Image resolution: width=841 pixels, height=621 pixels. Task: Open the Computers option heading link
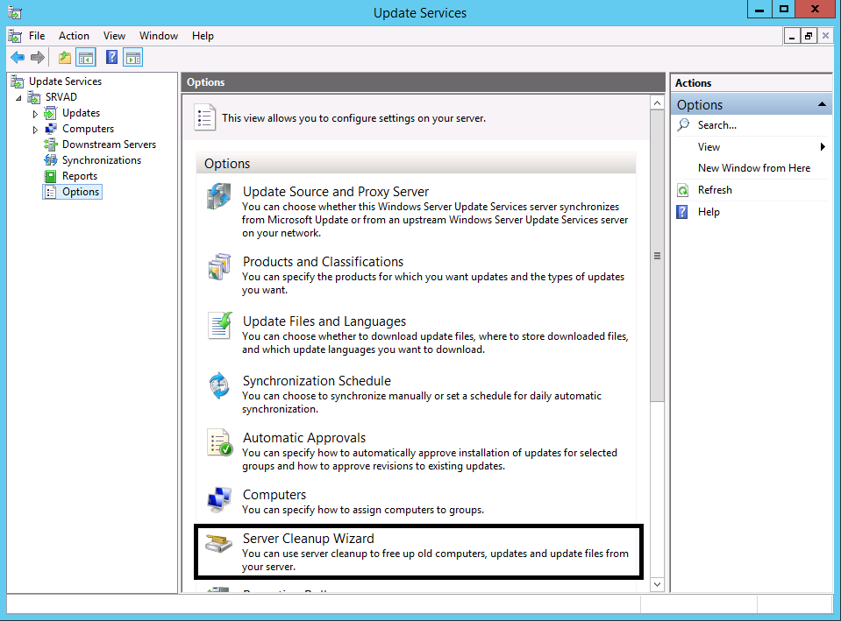pyautogui.click(x=274, y=495)
